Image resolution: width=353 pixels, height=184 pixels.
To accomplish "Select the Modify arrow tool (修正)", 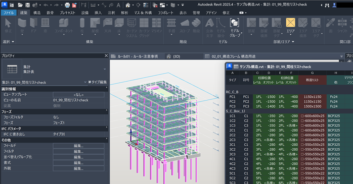I will (8, 25).
